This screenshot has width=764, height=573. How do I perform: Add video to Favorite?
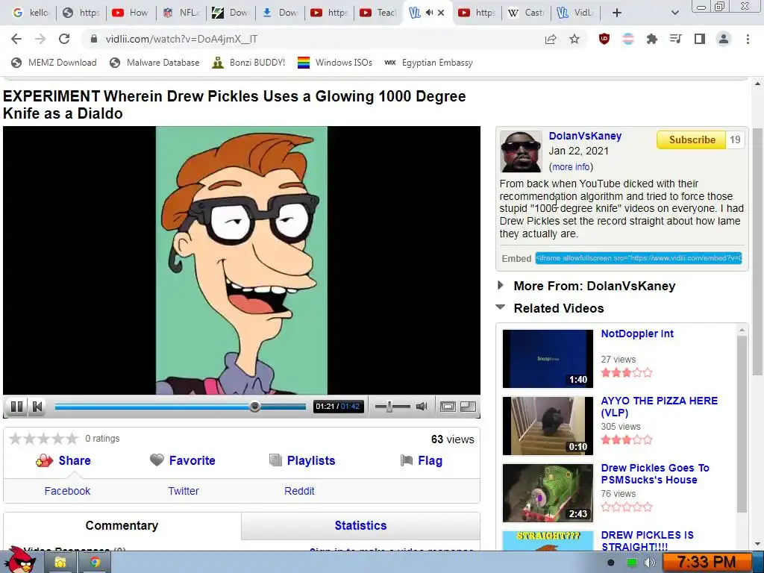(192, 460)
